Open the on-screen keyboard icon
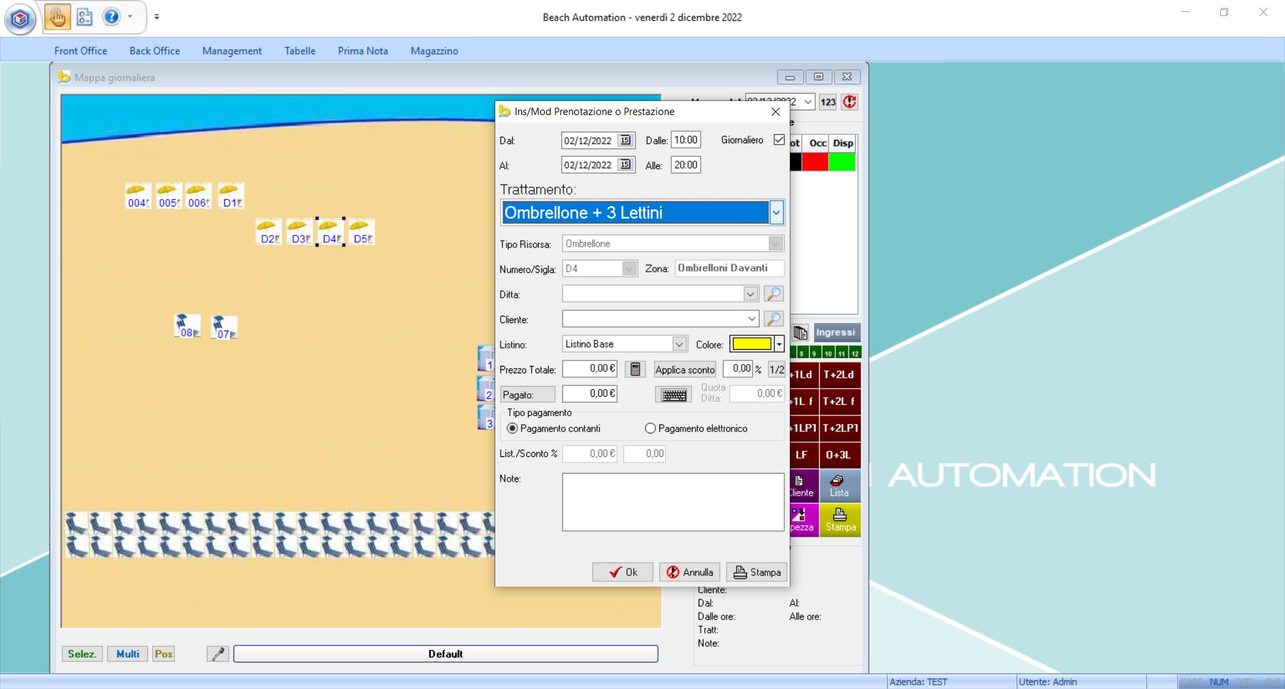Image resolution: width=1285 pixels, height=689 pixels. [674, 395]
